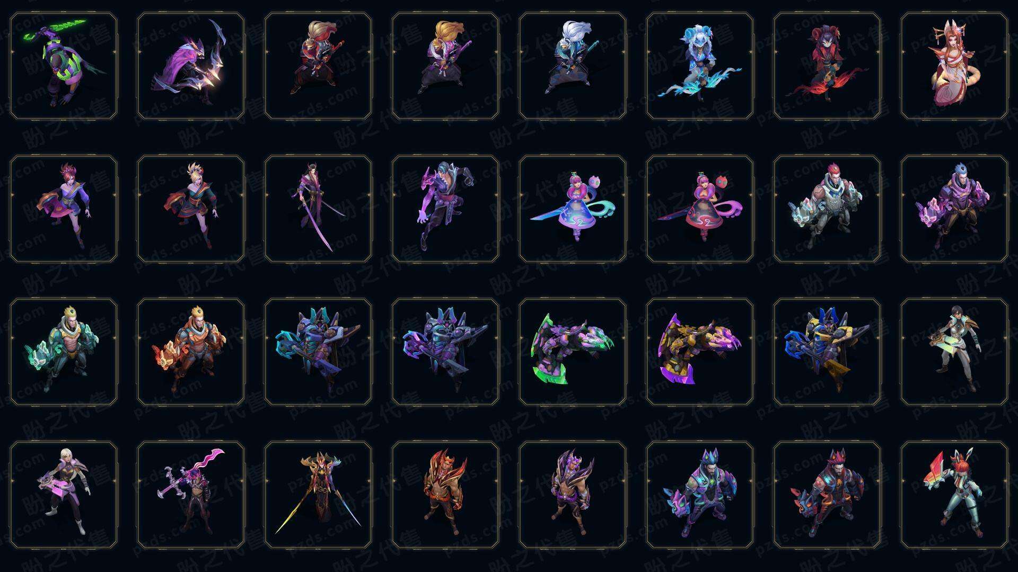Screen dimensions: 1018x572
Task: Pick the blue and yellow armored mech
Action: coord(827,352)
